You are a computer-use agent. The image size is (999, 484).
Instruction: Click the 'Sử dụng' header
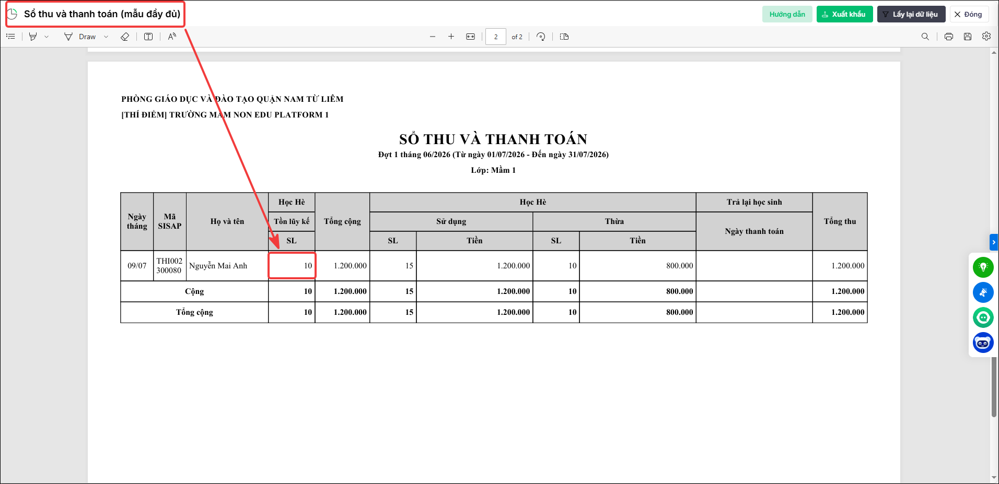pyautogui.click(x=451, y=221)
